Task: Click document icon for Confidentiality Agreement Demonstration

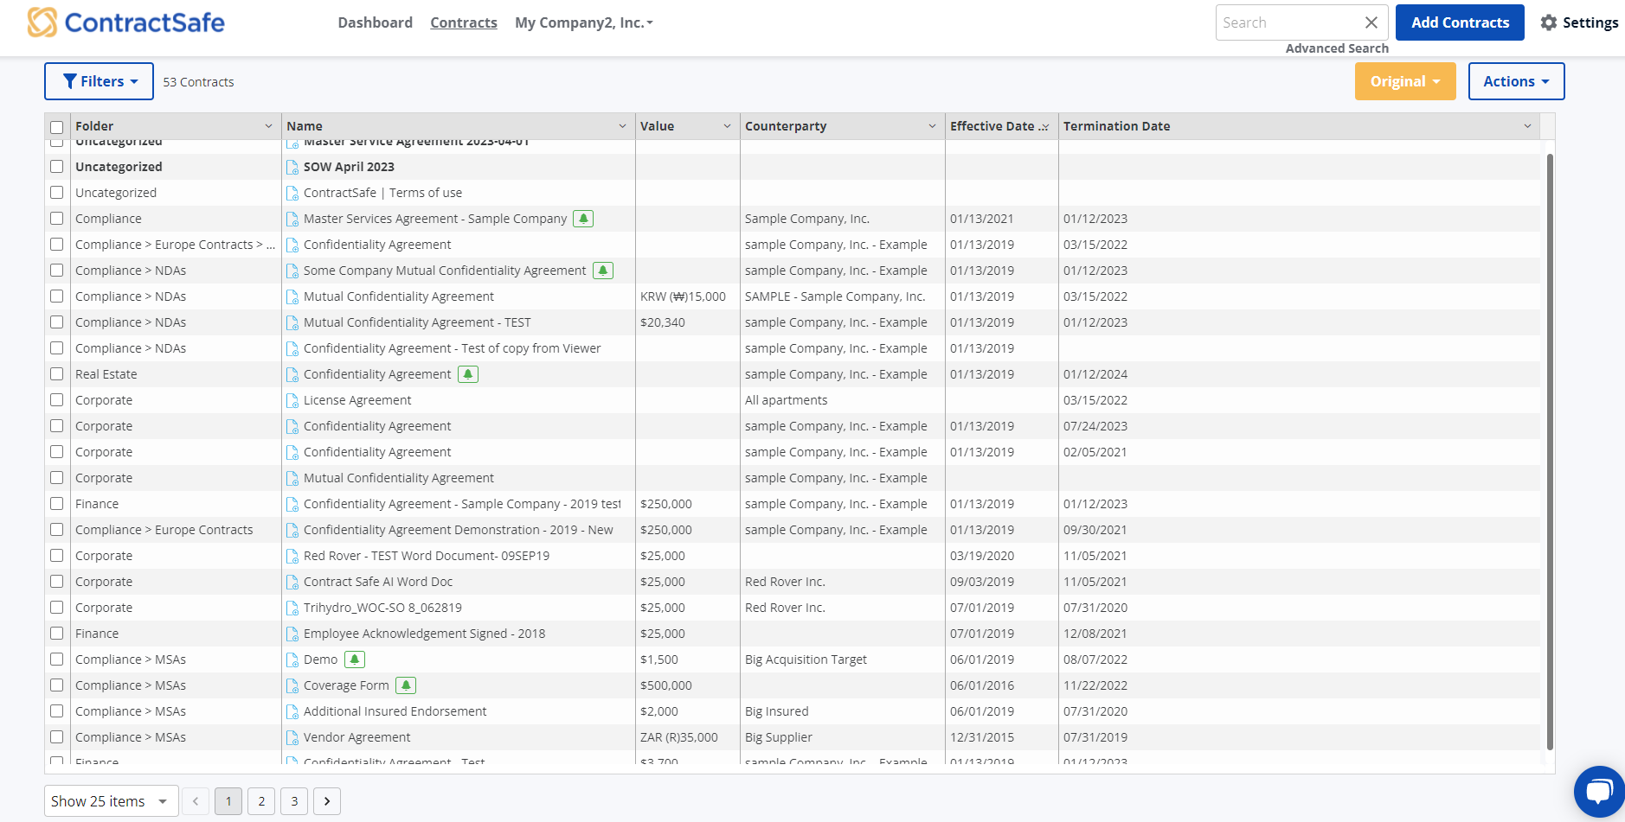Action: (x=292, y=530)
